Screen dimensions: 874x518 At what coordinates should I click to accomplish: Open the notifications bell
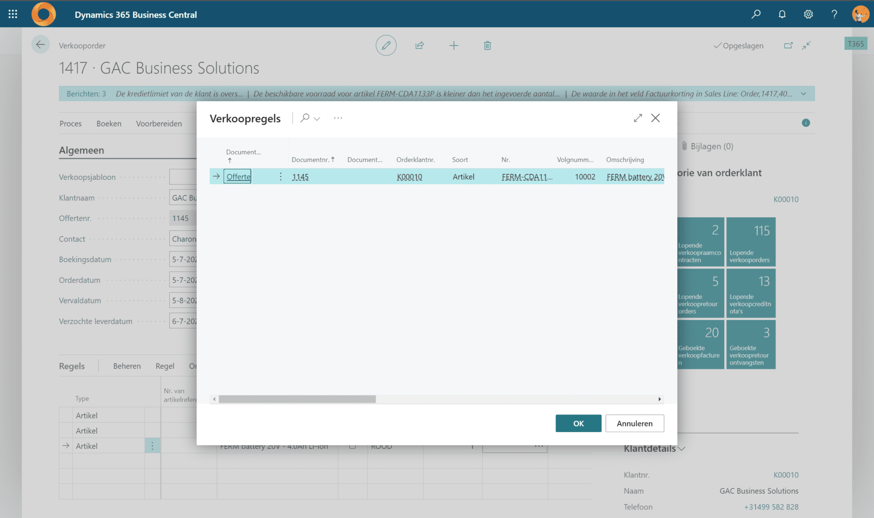click(782, 14)
